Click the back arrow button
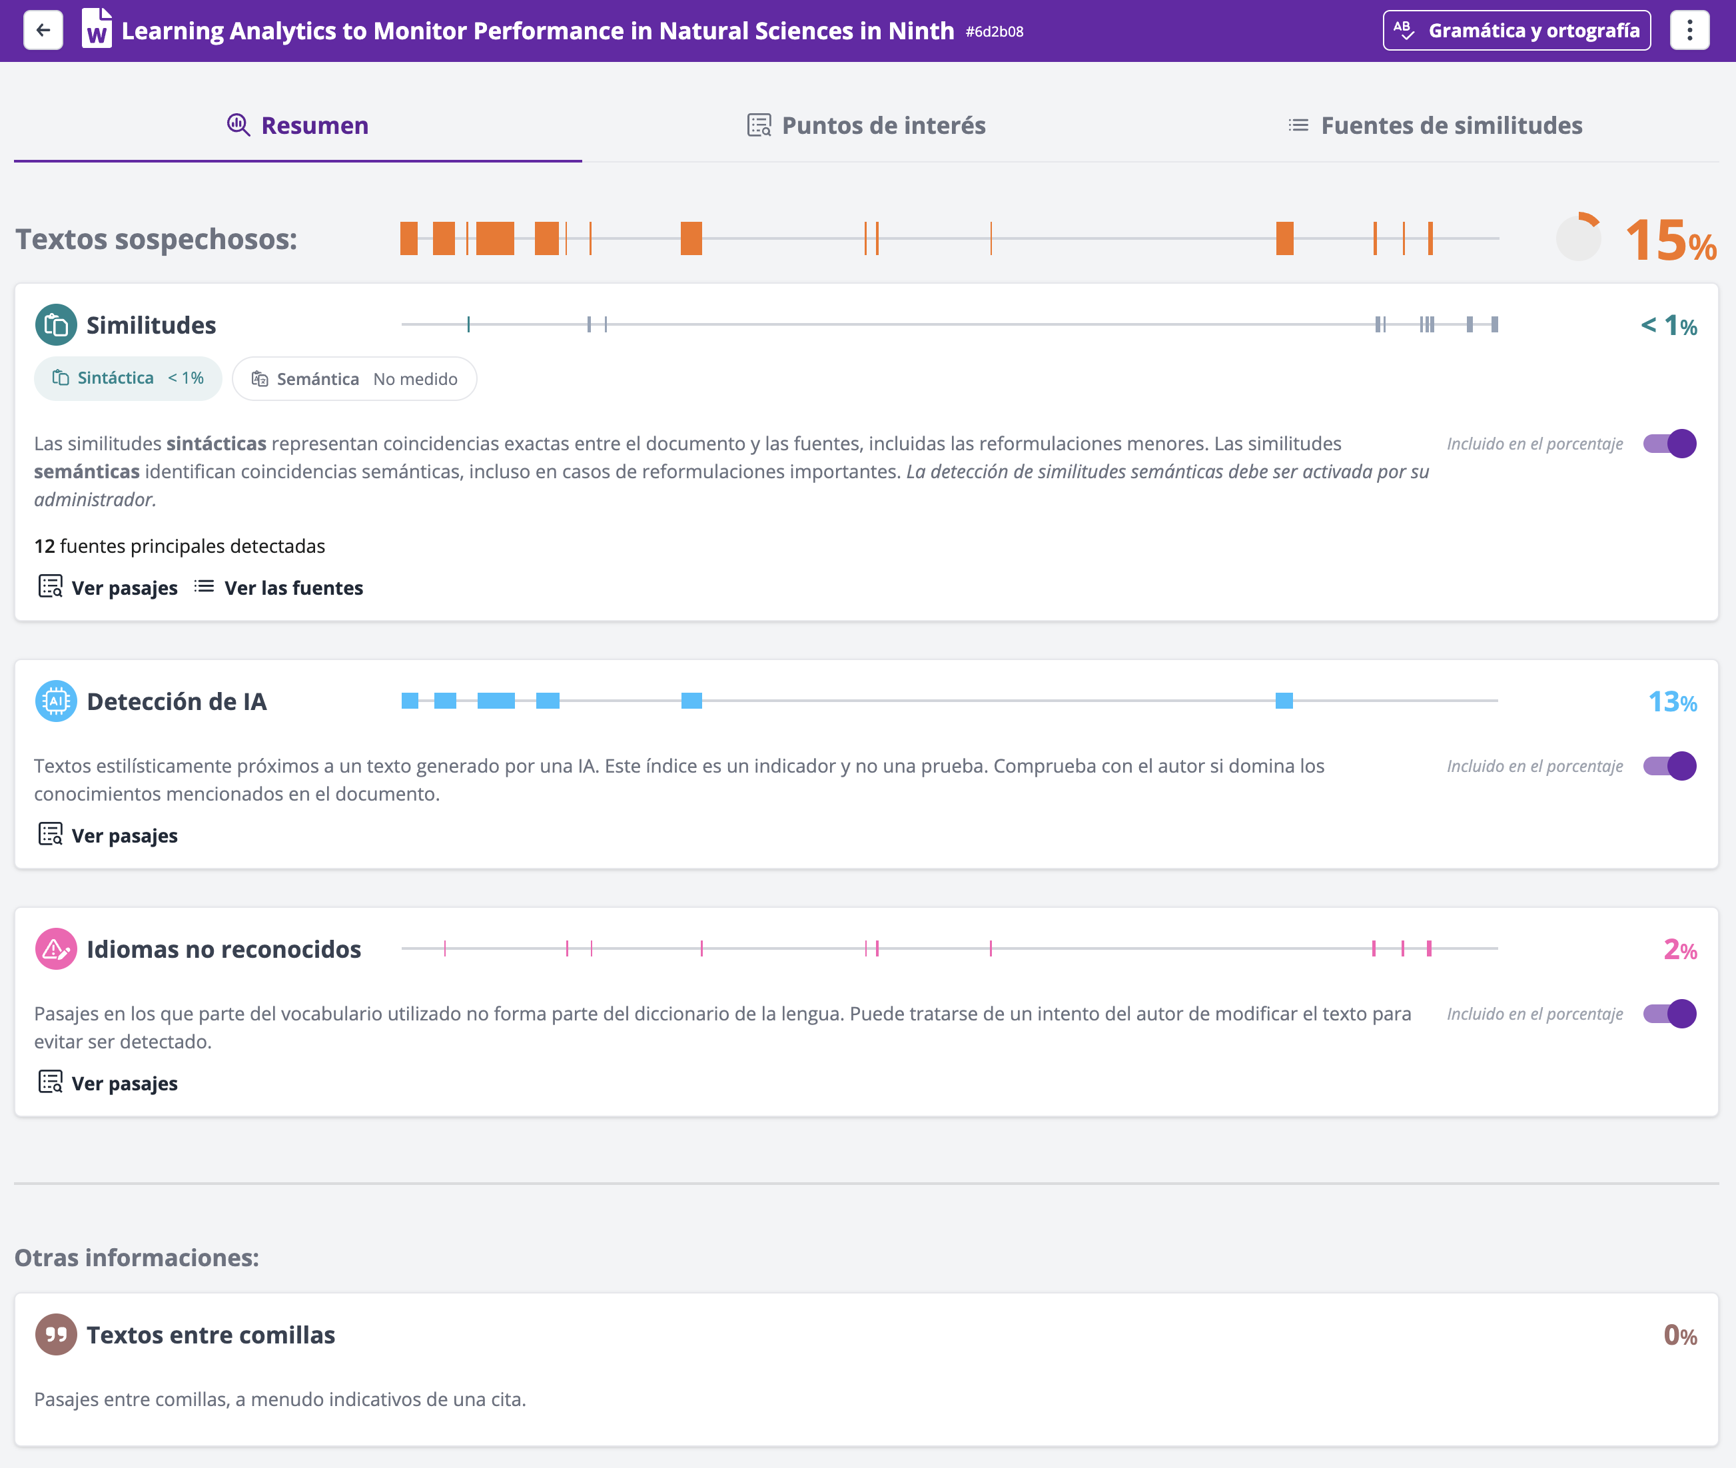The height and width of the screenshot is (1468, 1736). (x=43, y=31)
